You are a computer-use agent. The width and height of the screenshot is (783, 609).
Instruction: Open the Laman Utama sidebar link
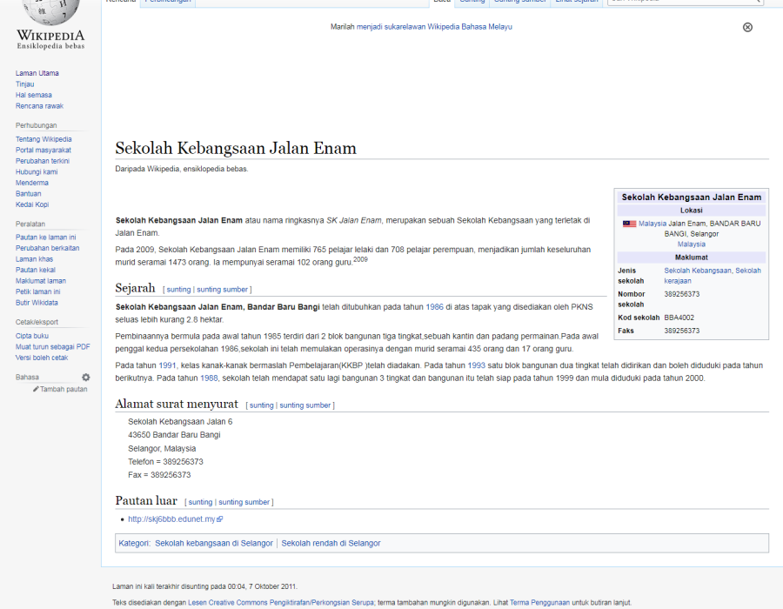click(37, 73)
